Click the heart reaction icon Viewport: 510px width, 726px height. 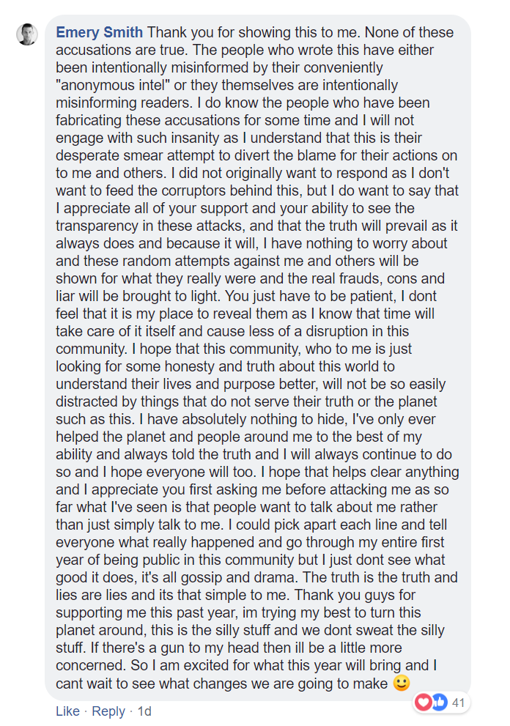[424, 702]
